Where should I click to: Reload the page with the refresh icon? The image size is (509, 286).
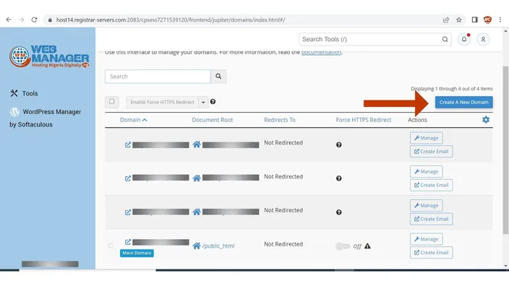34,19
